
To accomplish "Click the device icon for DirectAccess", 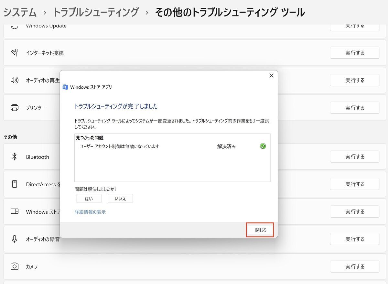I will 14,184.
